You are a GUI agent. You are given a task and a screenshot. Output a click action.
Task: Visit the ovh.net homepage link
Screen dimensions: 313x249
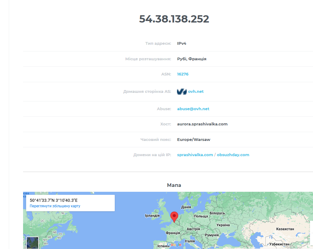196,92
